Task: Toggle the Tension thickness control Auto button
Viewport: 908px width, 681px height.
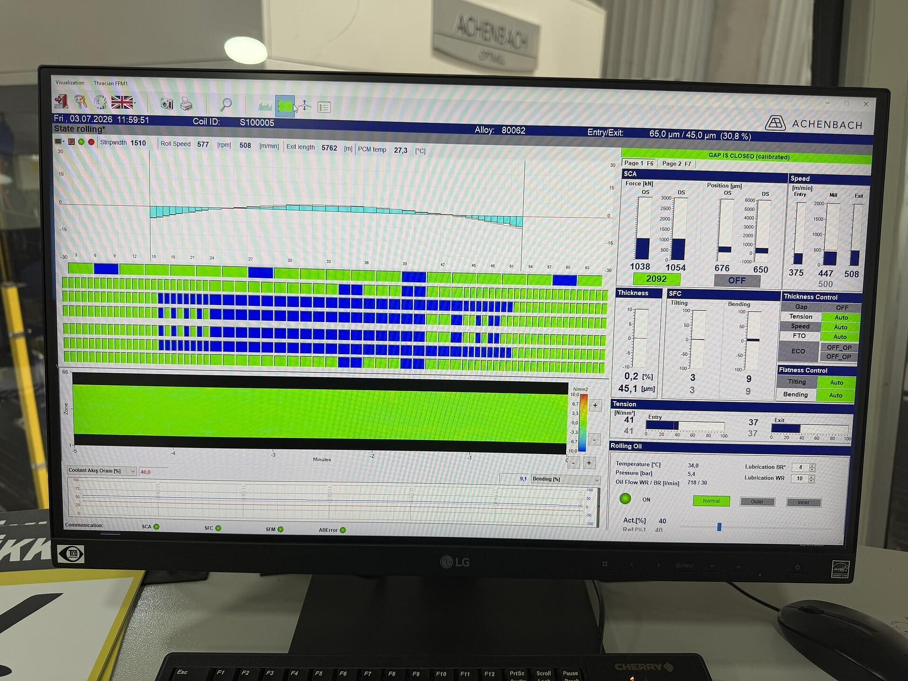Action: point(841,317)
